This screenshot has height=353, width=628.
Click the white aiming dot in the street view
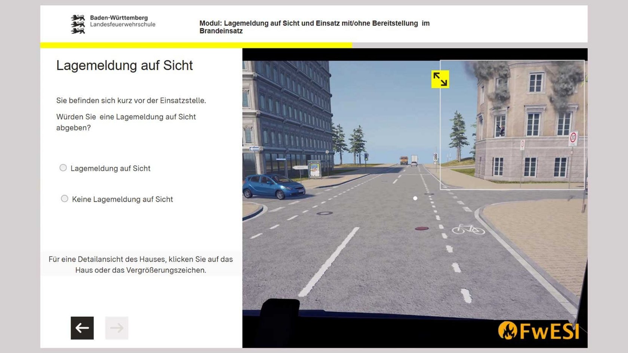tap(415, 198)
